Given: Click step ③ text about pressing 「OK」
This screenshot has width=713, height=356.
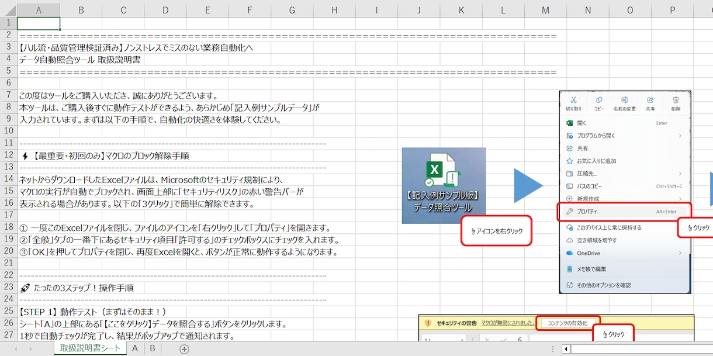Looking at the screenshot, I should [178, 252].
